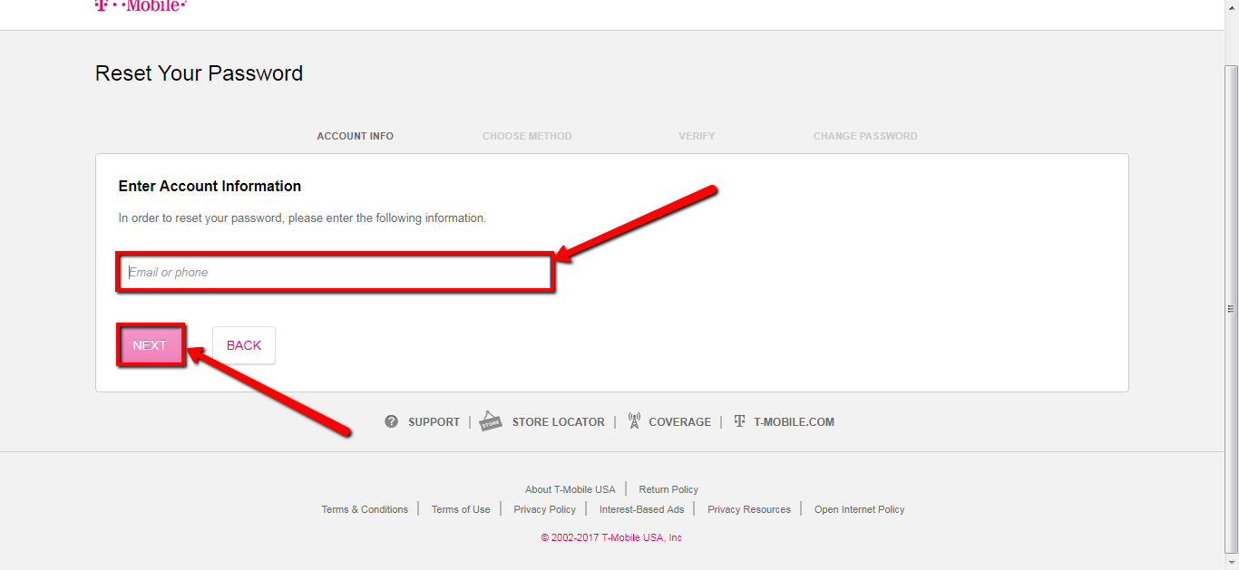
Task: Click the Store Locator sign icon
Action: coord(491,420)
